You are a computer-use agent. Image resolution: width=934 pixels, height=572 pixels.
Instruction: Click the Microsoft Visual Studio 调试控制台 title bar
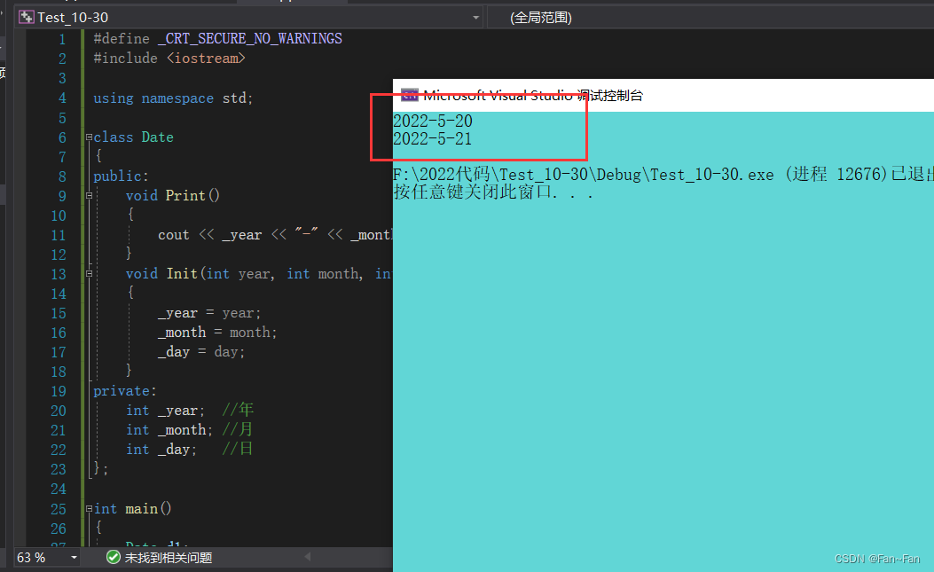coord(663,96)
